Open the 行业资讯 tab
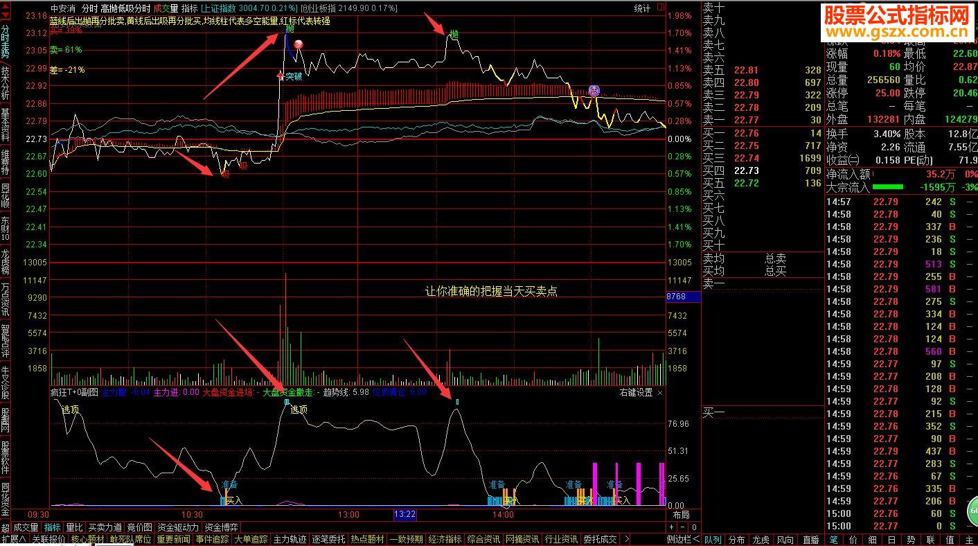This screenshot has height=546, width=978. [562, 539]
